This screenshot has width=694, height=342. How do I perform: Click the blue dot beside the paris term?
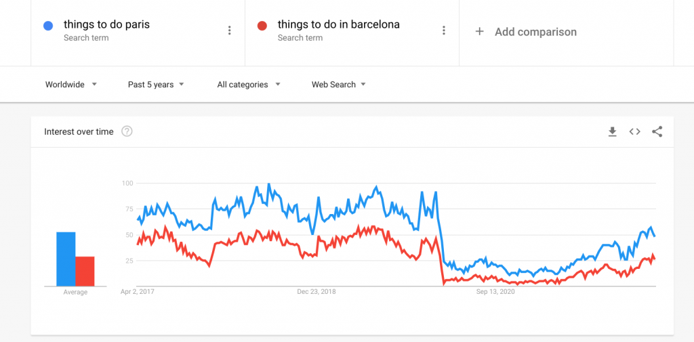coord(48,26)
